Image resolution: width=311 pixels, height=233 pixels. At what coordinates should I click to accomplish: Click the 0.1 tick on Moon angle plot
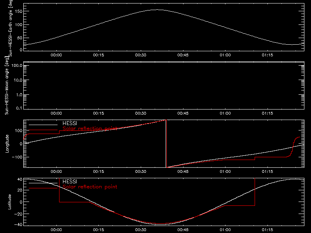19,108
